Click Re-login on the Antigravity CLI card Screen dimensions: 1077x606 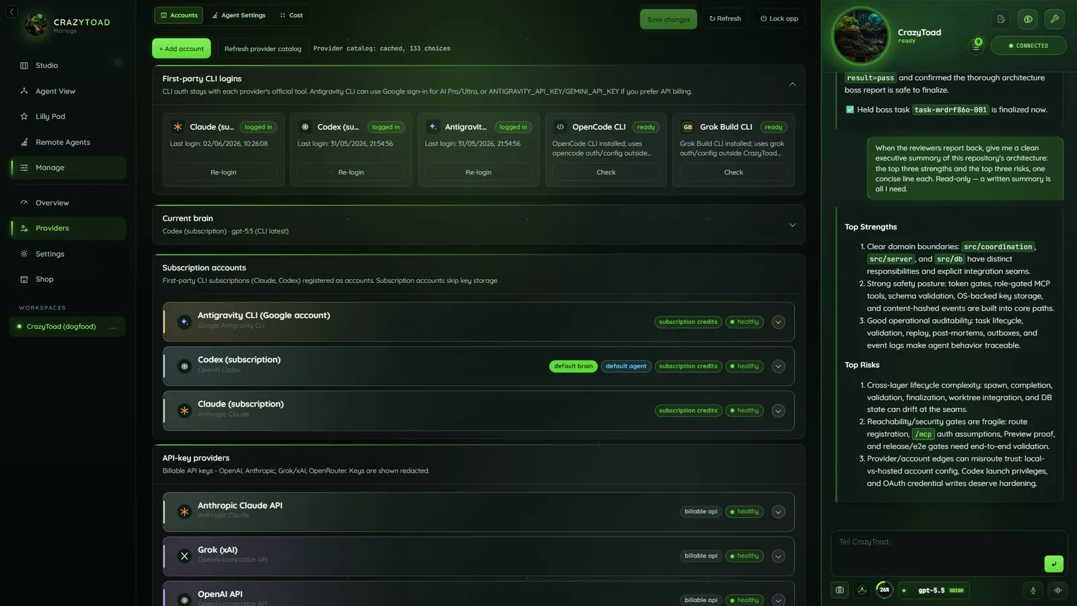tap(479, 172)
